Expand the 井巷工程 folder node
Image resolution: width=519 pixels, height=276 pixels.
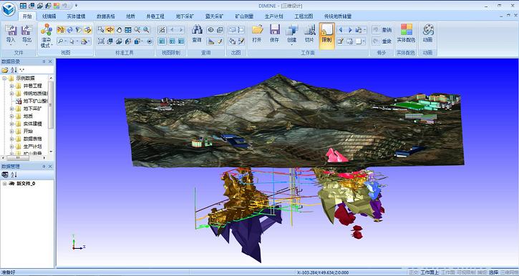[x=11, y=86]
